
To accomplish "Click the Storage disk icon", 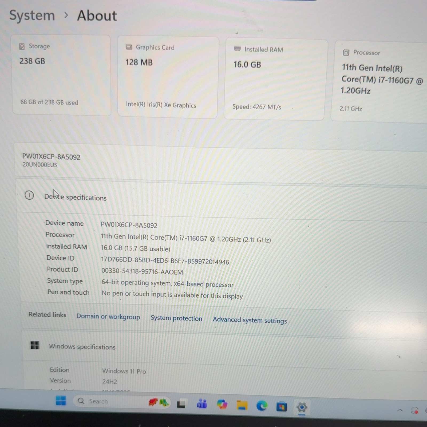I will coord(22,46).
